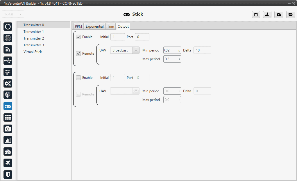Image resolution: width=297 pixels, height=181 pixels.
Task: Select the airplane sidebar icon
Action: 8,163
